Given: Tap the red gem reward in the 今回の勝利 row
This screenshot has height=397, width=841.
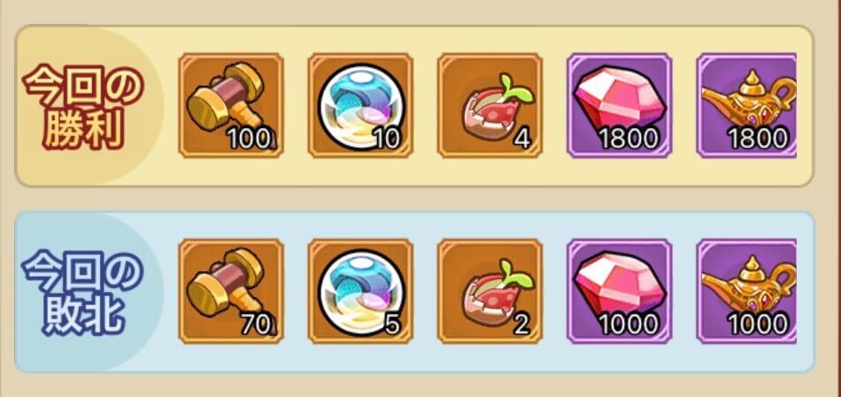Looking at the screenshot, I should point(620,105).
